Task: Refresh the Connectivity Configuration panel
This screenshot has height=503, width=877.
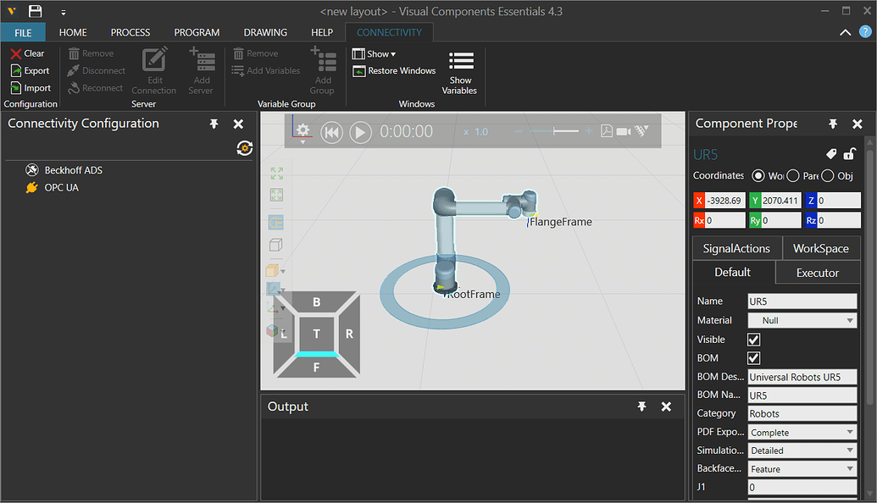Action: (244, 147)
